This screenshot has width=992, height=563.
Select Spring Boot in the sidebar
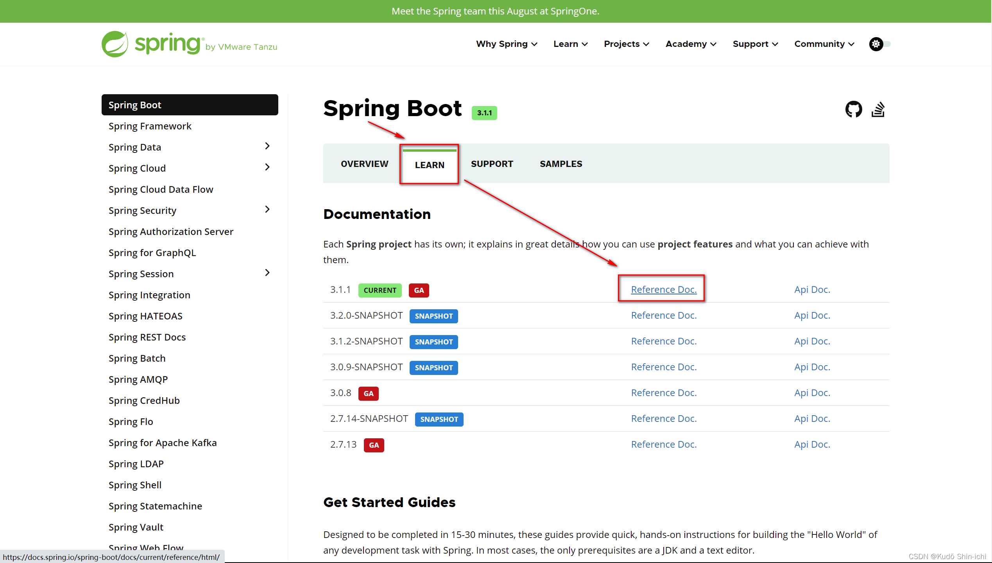[x=190, y=105]
